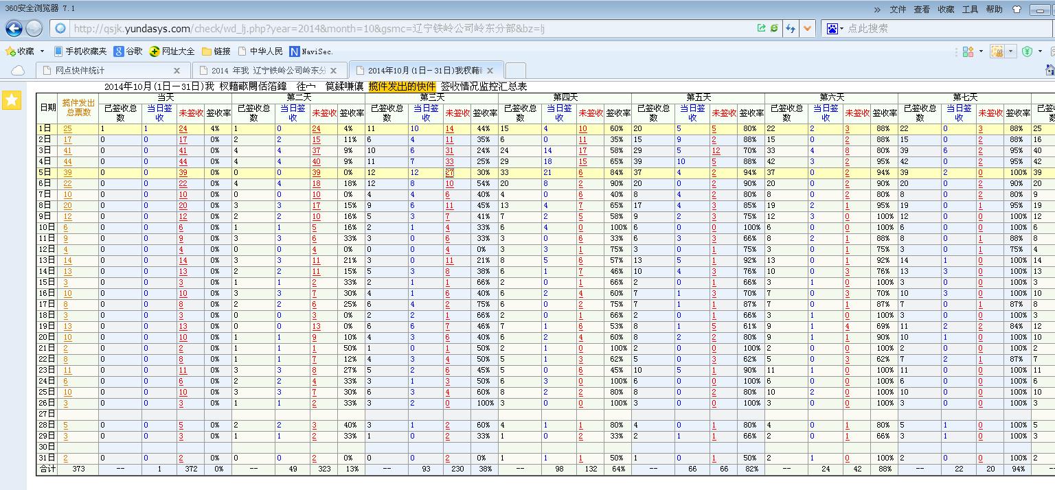1055x490 pixels.
Task: Click the new tab button
Action: (516, 70)
